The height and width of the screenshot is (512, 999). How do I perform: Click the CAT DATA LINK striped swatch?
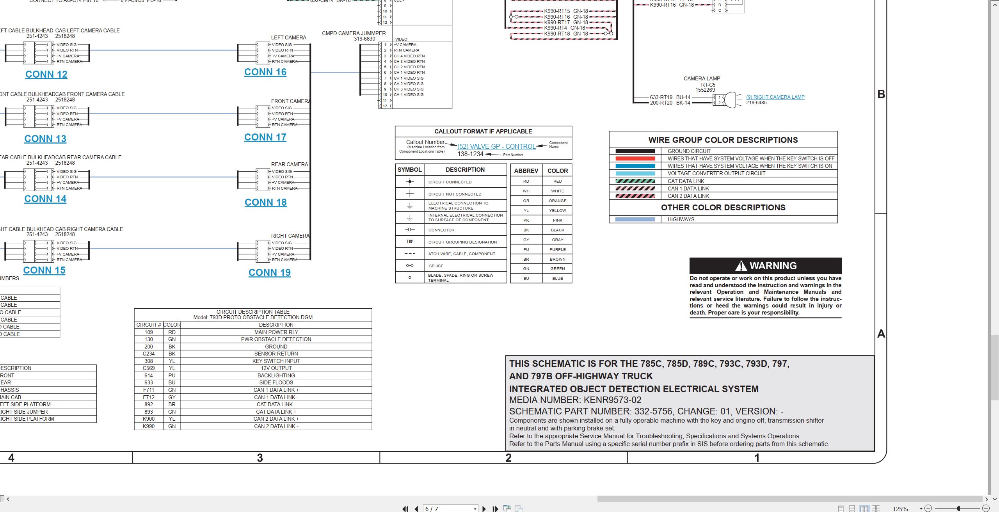click(635, 181)
